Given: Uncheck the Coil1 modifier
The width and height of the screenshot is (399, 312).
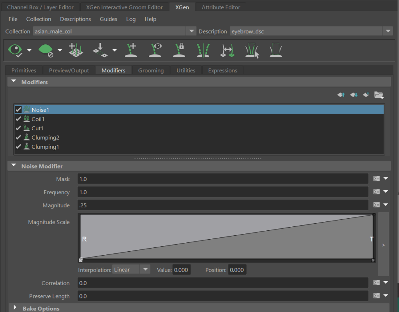Looking at the screenshot, I should (x=18, y=119).
